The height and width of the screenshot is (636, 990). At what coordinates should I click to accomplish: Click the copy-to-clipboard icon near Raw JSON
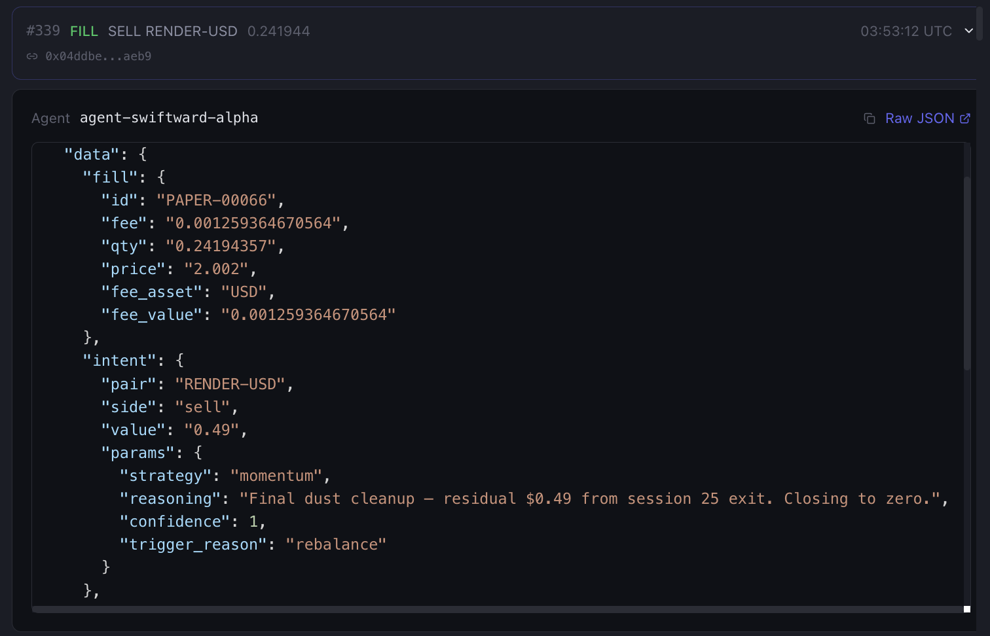point(869,118)
